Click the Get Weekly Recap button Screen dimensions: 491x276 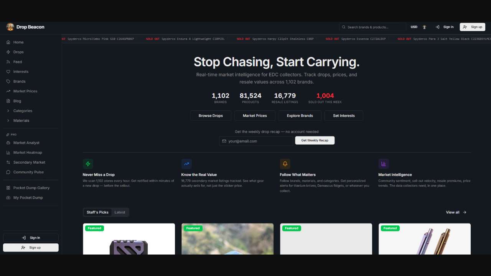315,140
